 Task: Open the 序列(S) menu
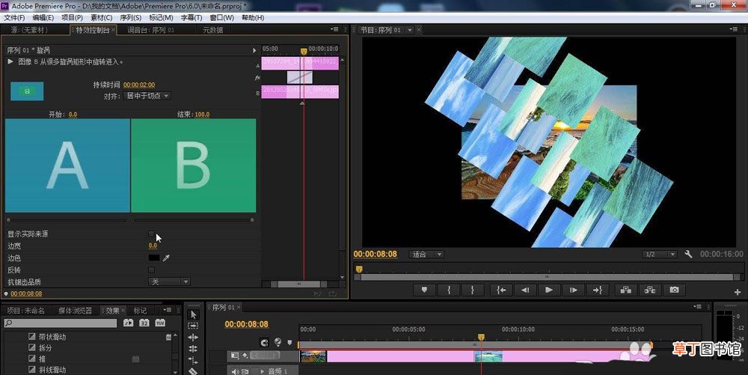coord(130,18)
